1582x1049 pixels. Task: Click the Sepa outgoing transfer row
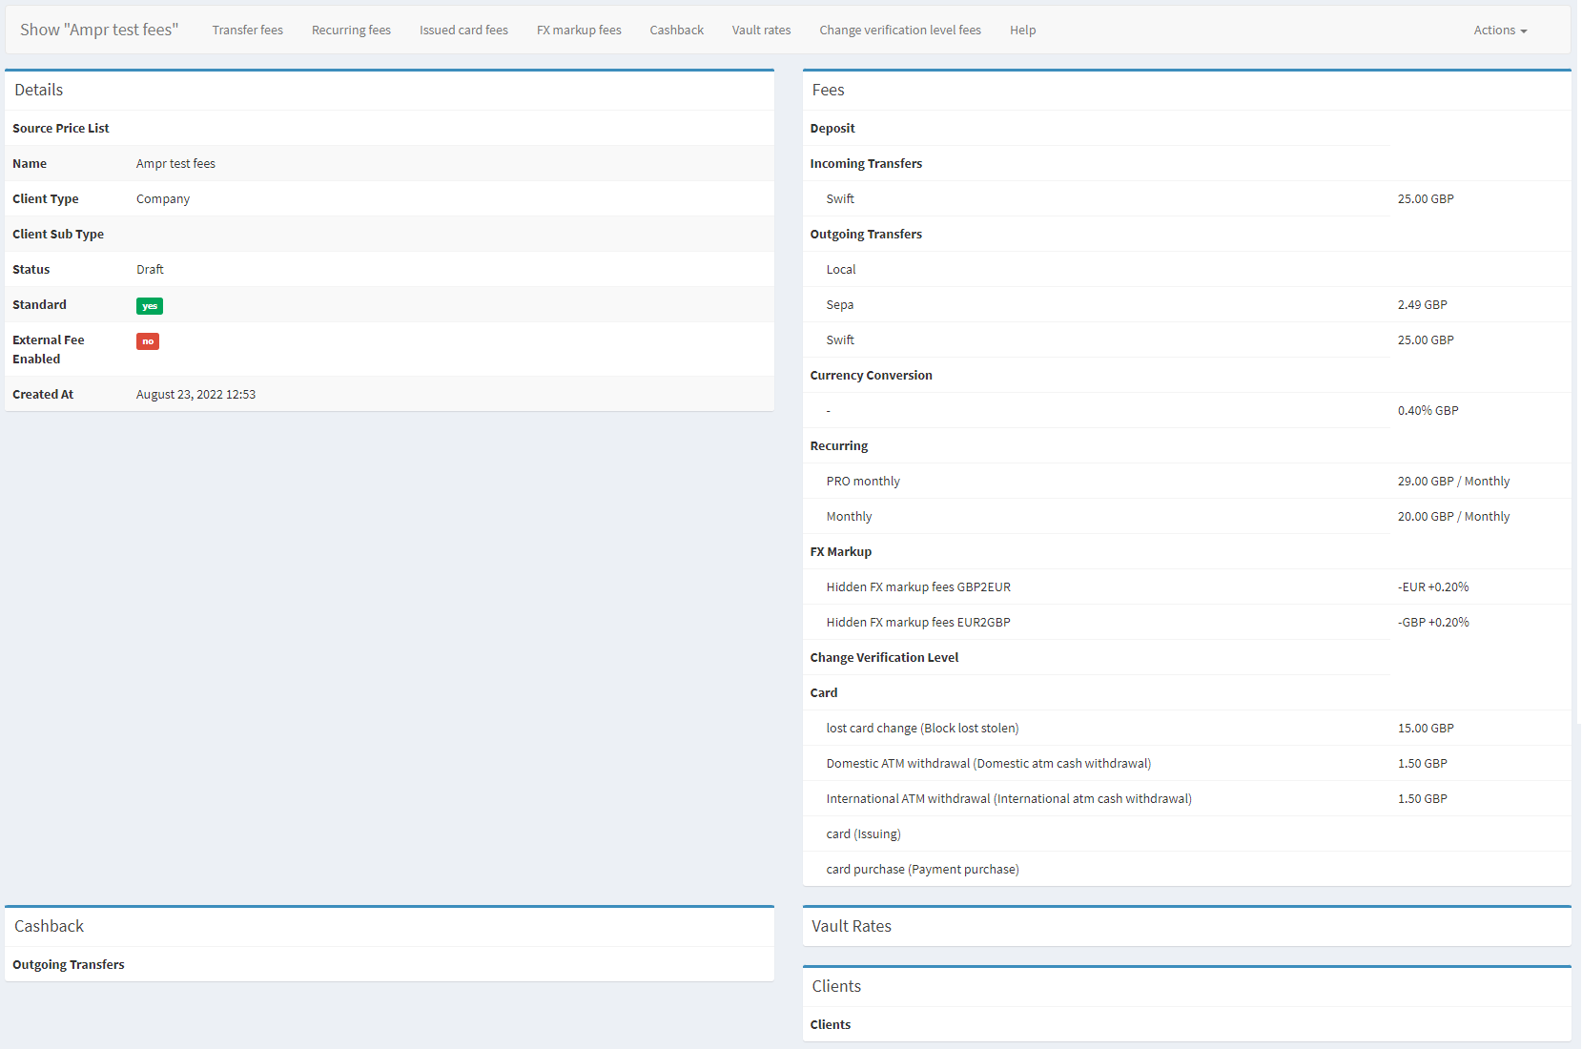[x=839, y=305]
